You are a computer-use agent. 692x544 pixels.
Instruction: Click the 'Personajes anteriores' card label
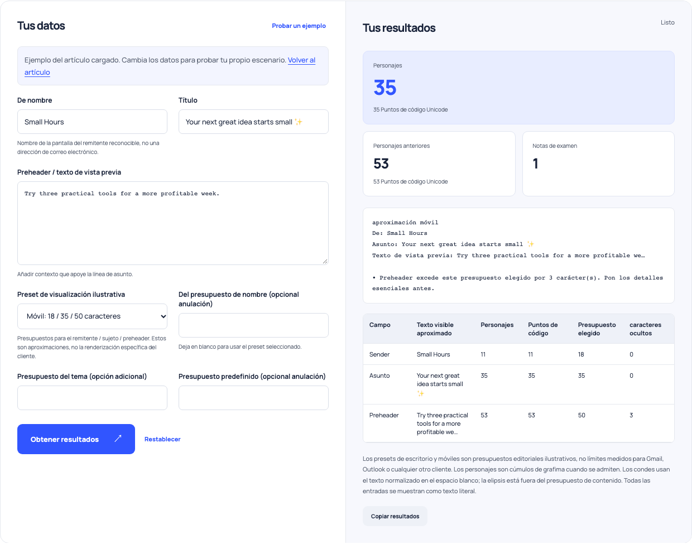tap(401, 146)
